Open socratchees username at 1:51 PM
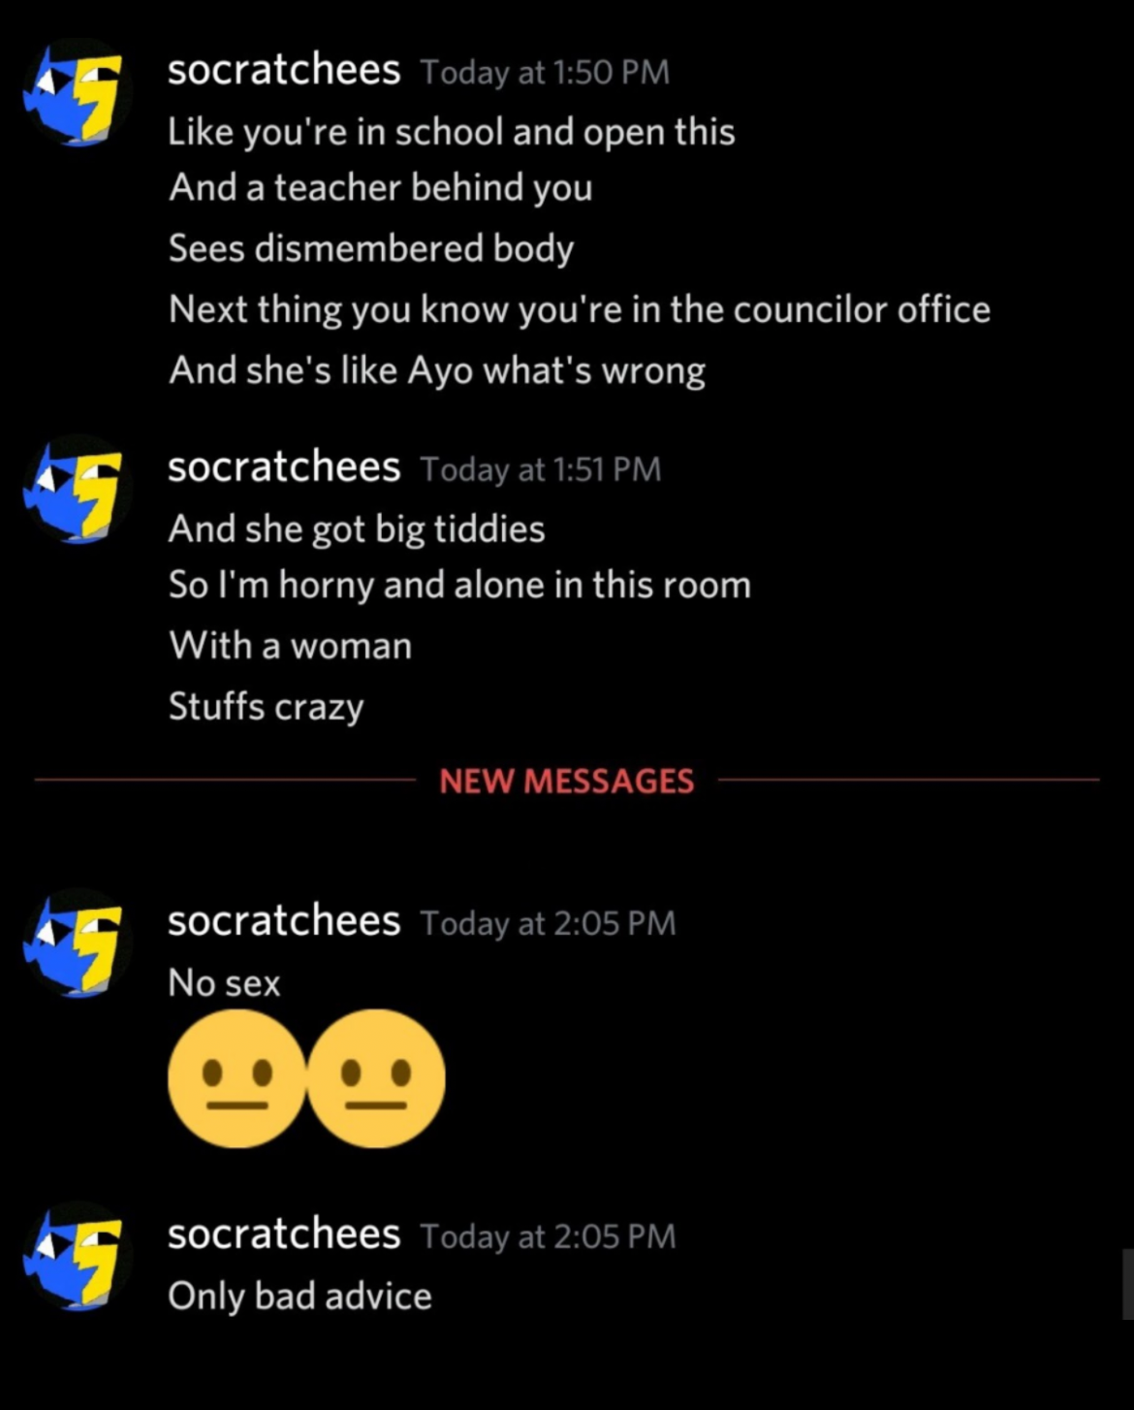 [x=284, y=467]
